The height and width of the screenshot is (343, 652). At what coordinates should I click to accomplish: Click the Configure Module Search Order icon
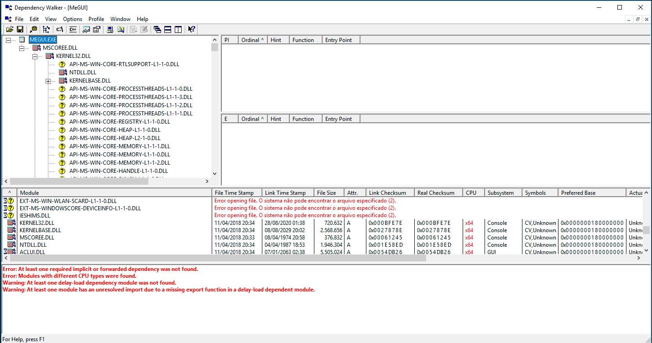[120, 29]
